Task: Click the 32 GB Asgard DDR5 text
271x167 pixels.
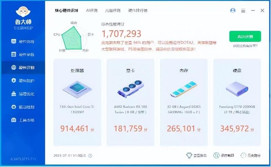Action: click(x=184, y=109)
